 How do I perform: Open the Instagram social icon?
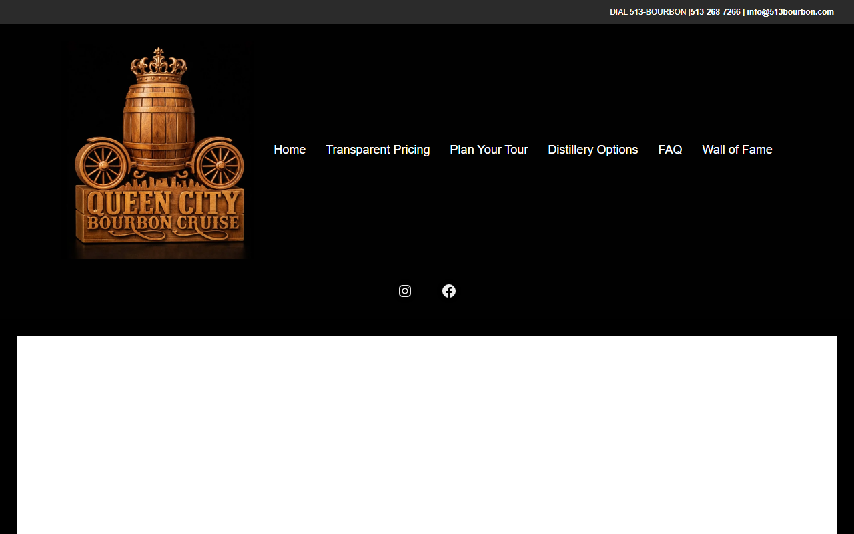click(x=405, y=291)
